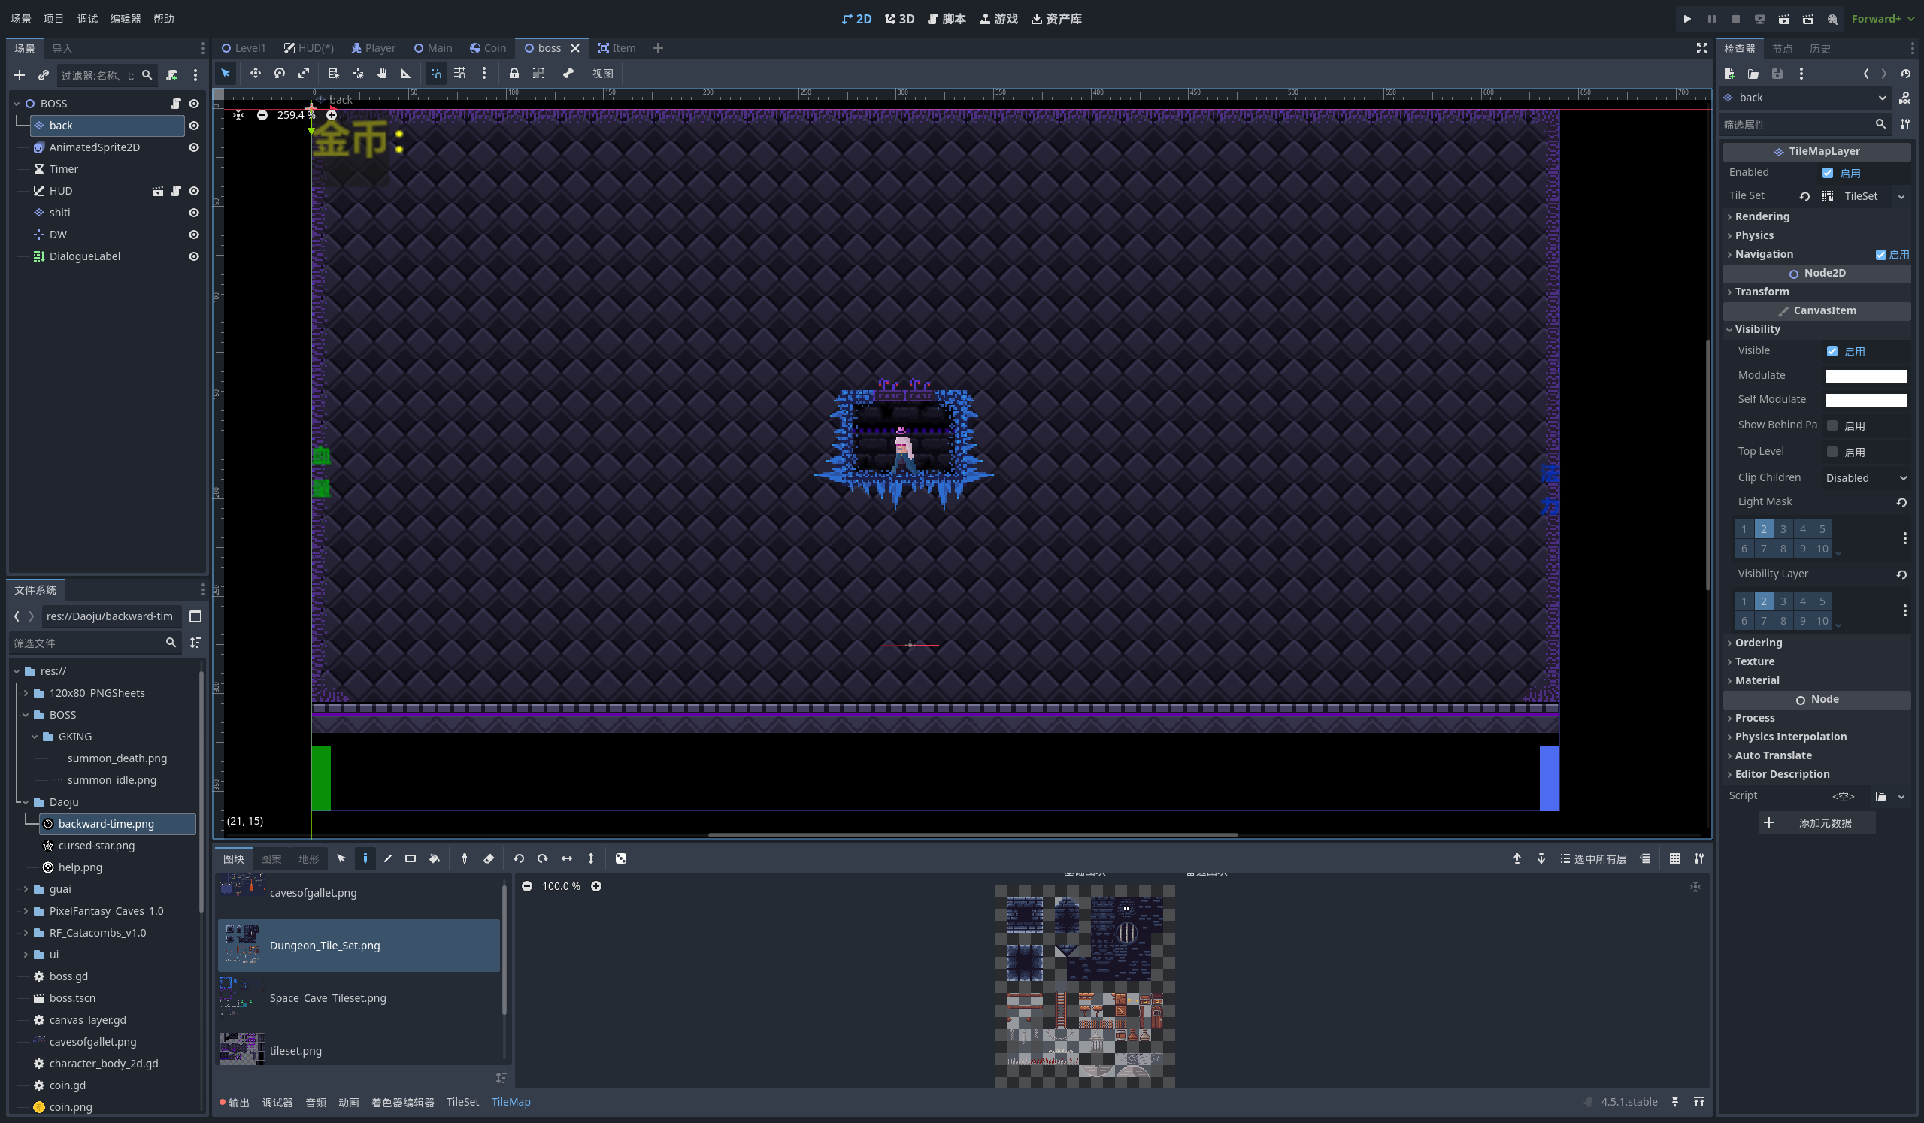
Task: Select the Space_Cave_Tileset.png tile source
Action: click(328, 997)
